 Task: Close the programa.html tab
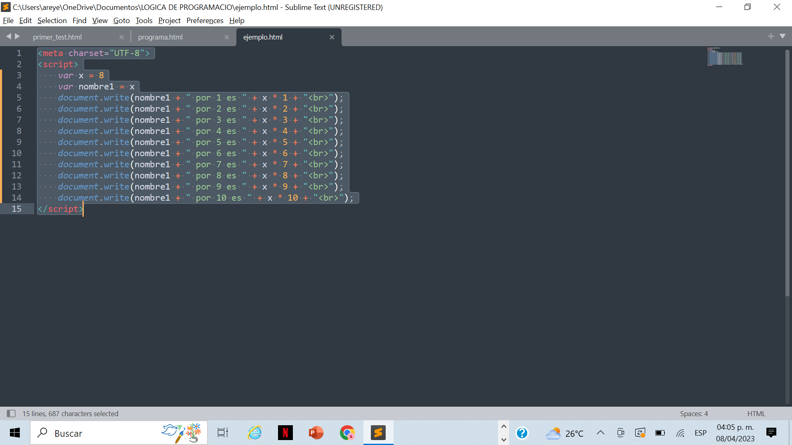click(x=226, y=37)
